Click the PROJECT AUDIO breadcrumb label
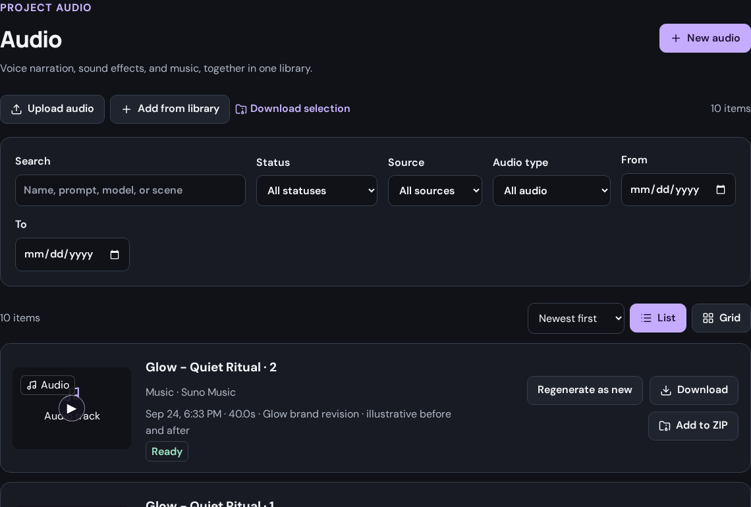Viewport: 751px width, 507px height. pos(45,8)
